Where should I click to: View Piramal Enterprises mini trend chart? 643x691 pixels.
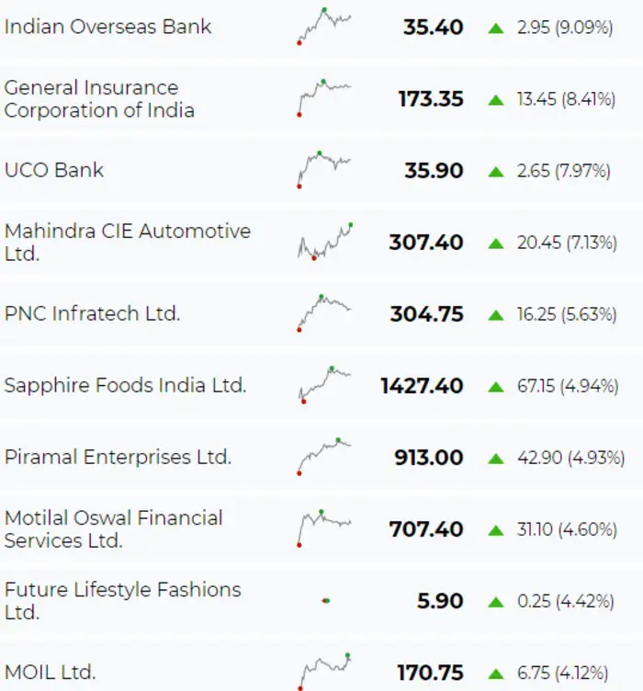324,456
